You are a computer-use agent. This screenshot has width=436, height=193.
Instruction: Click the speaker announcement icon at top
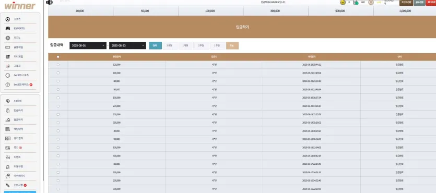coord(49,2)
